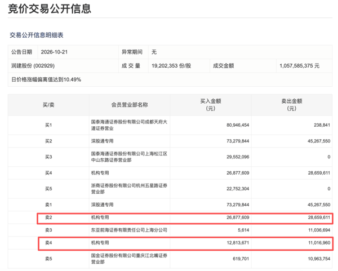The height and width of the screenshot is (271, 338).
Task: Click 机构专用 in the 买4 row
Action: pos(100,173)
